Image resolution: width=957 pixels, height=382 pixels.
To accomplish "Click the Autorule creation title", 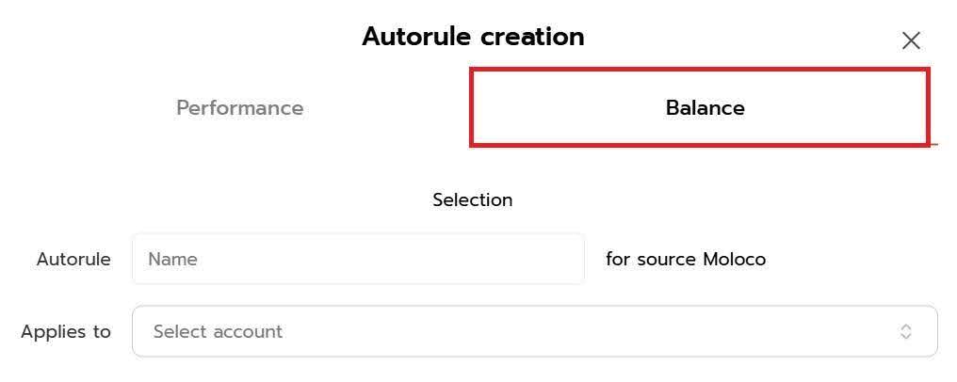I will tap(473, 37).
